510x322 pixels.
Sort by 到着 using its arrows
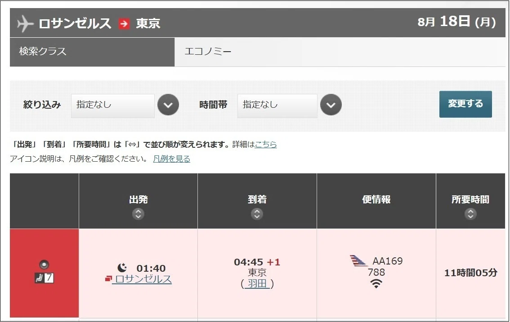(257, 214)
